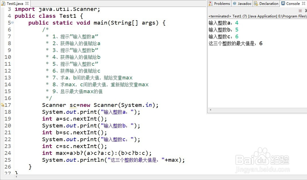Click comment line '8、求max, c间的最大值'
The width and height of the screenshot is (307, 180).
(97, 84)
